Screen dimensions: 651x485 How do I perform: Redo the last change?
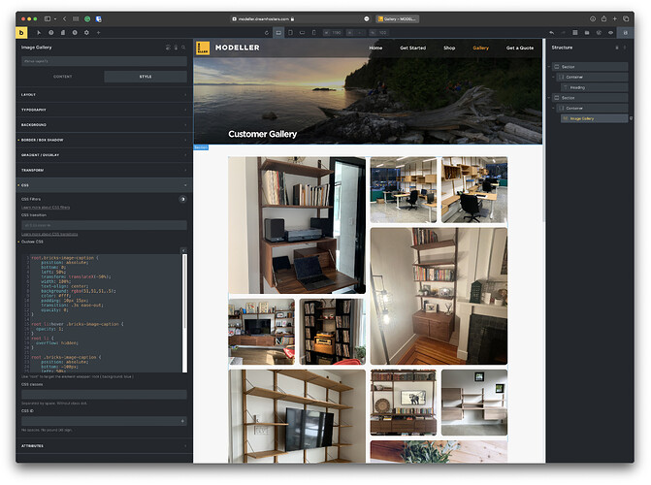tap(564, 32)
